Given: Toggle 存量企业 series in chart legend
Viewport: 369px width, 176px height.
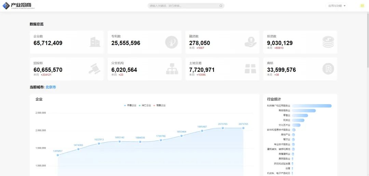Looking at the screenshot, I should [131, 106].
